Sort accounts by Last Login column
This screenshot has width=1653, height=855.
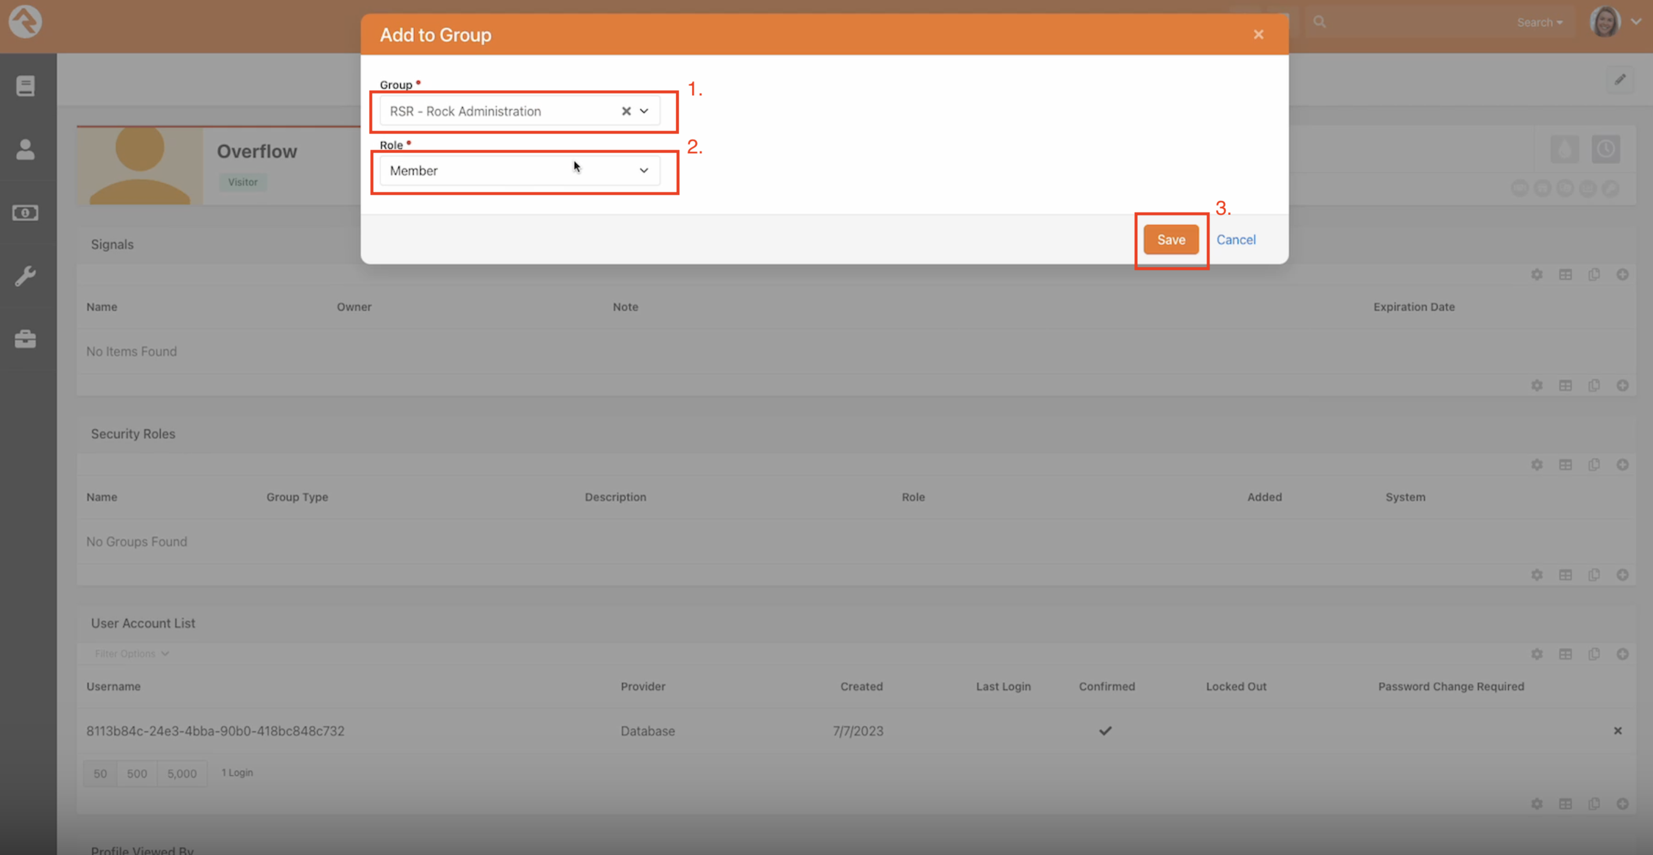click(1004, 687)
